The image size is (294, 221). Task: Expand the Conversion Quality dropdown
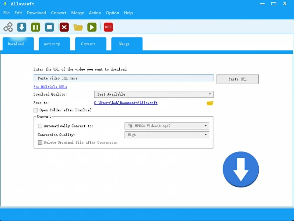tap(167, 135)
